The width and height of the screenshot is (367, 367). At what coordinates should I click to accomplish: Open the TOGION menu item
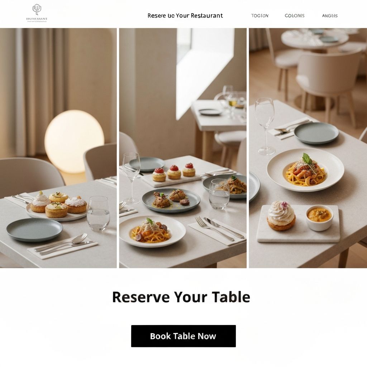click(260, 16)
